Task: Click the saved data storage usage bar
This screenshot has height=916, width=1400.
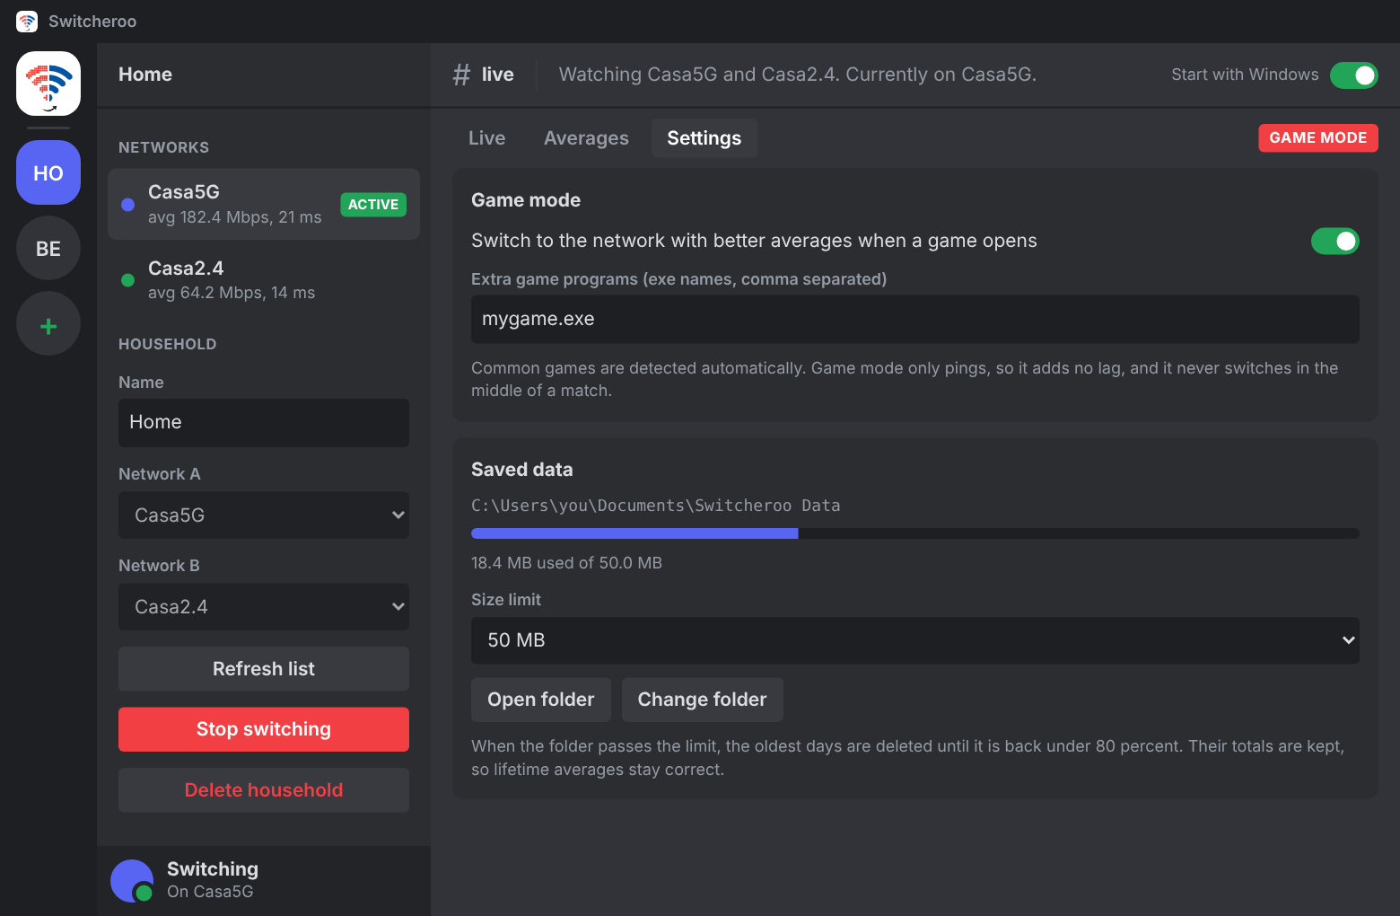Action: tap(915, 533)
